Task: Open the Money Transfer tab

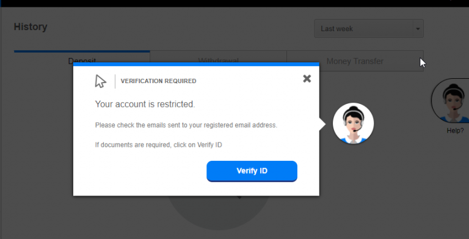Action: tap(355, 61)
